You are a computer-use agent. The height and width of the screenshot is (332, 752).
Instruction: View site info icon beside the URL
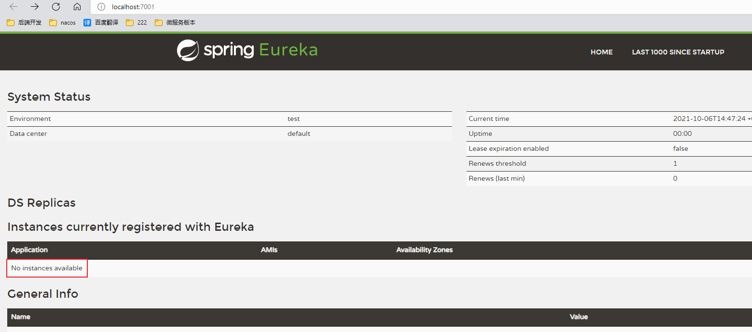pos(101,7)
